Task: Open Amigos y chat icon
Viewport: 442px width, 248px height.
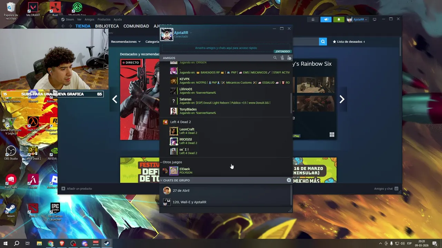Action: click(x=396, y=188)
